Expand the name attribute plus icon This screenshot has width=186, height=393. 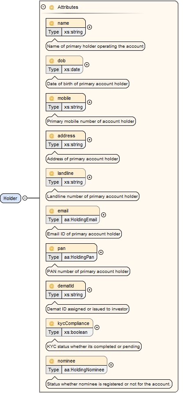click(x=89, y=27)
